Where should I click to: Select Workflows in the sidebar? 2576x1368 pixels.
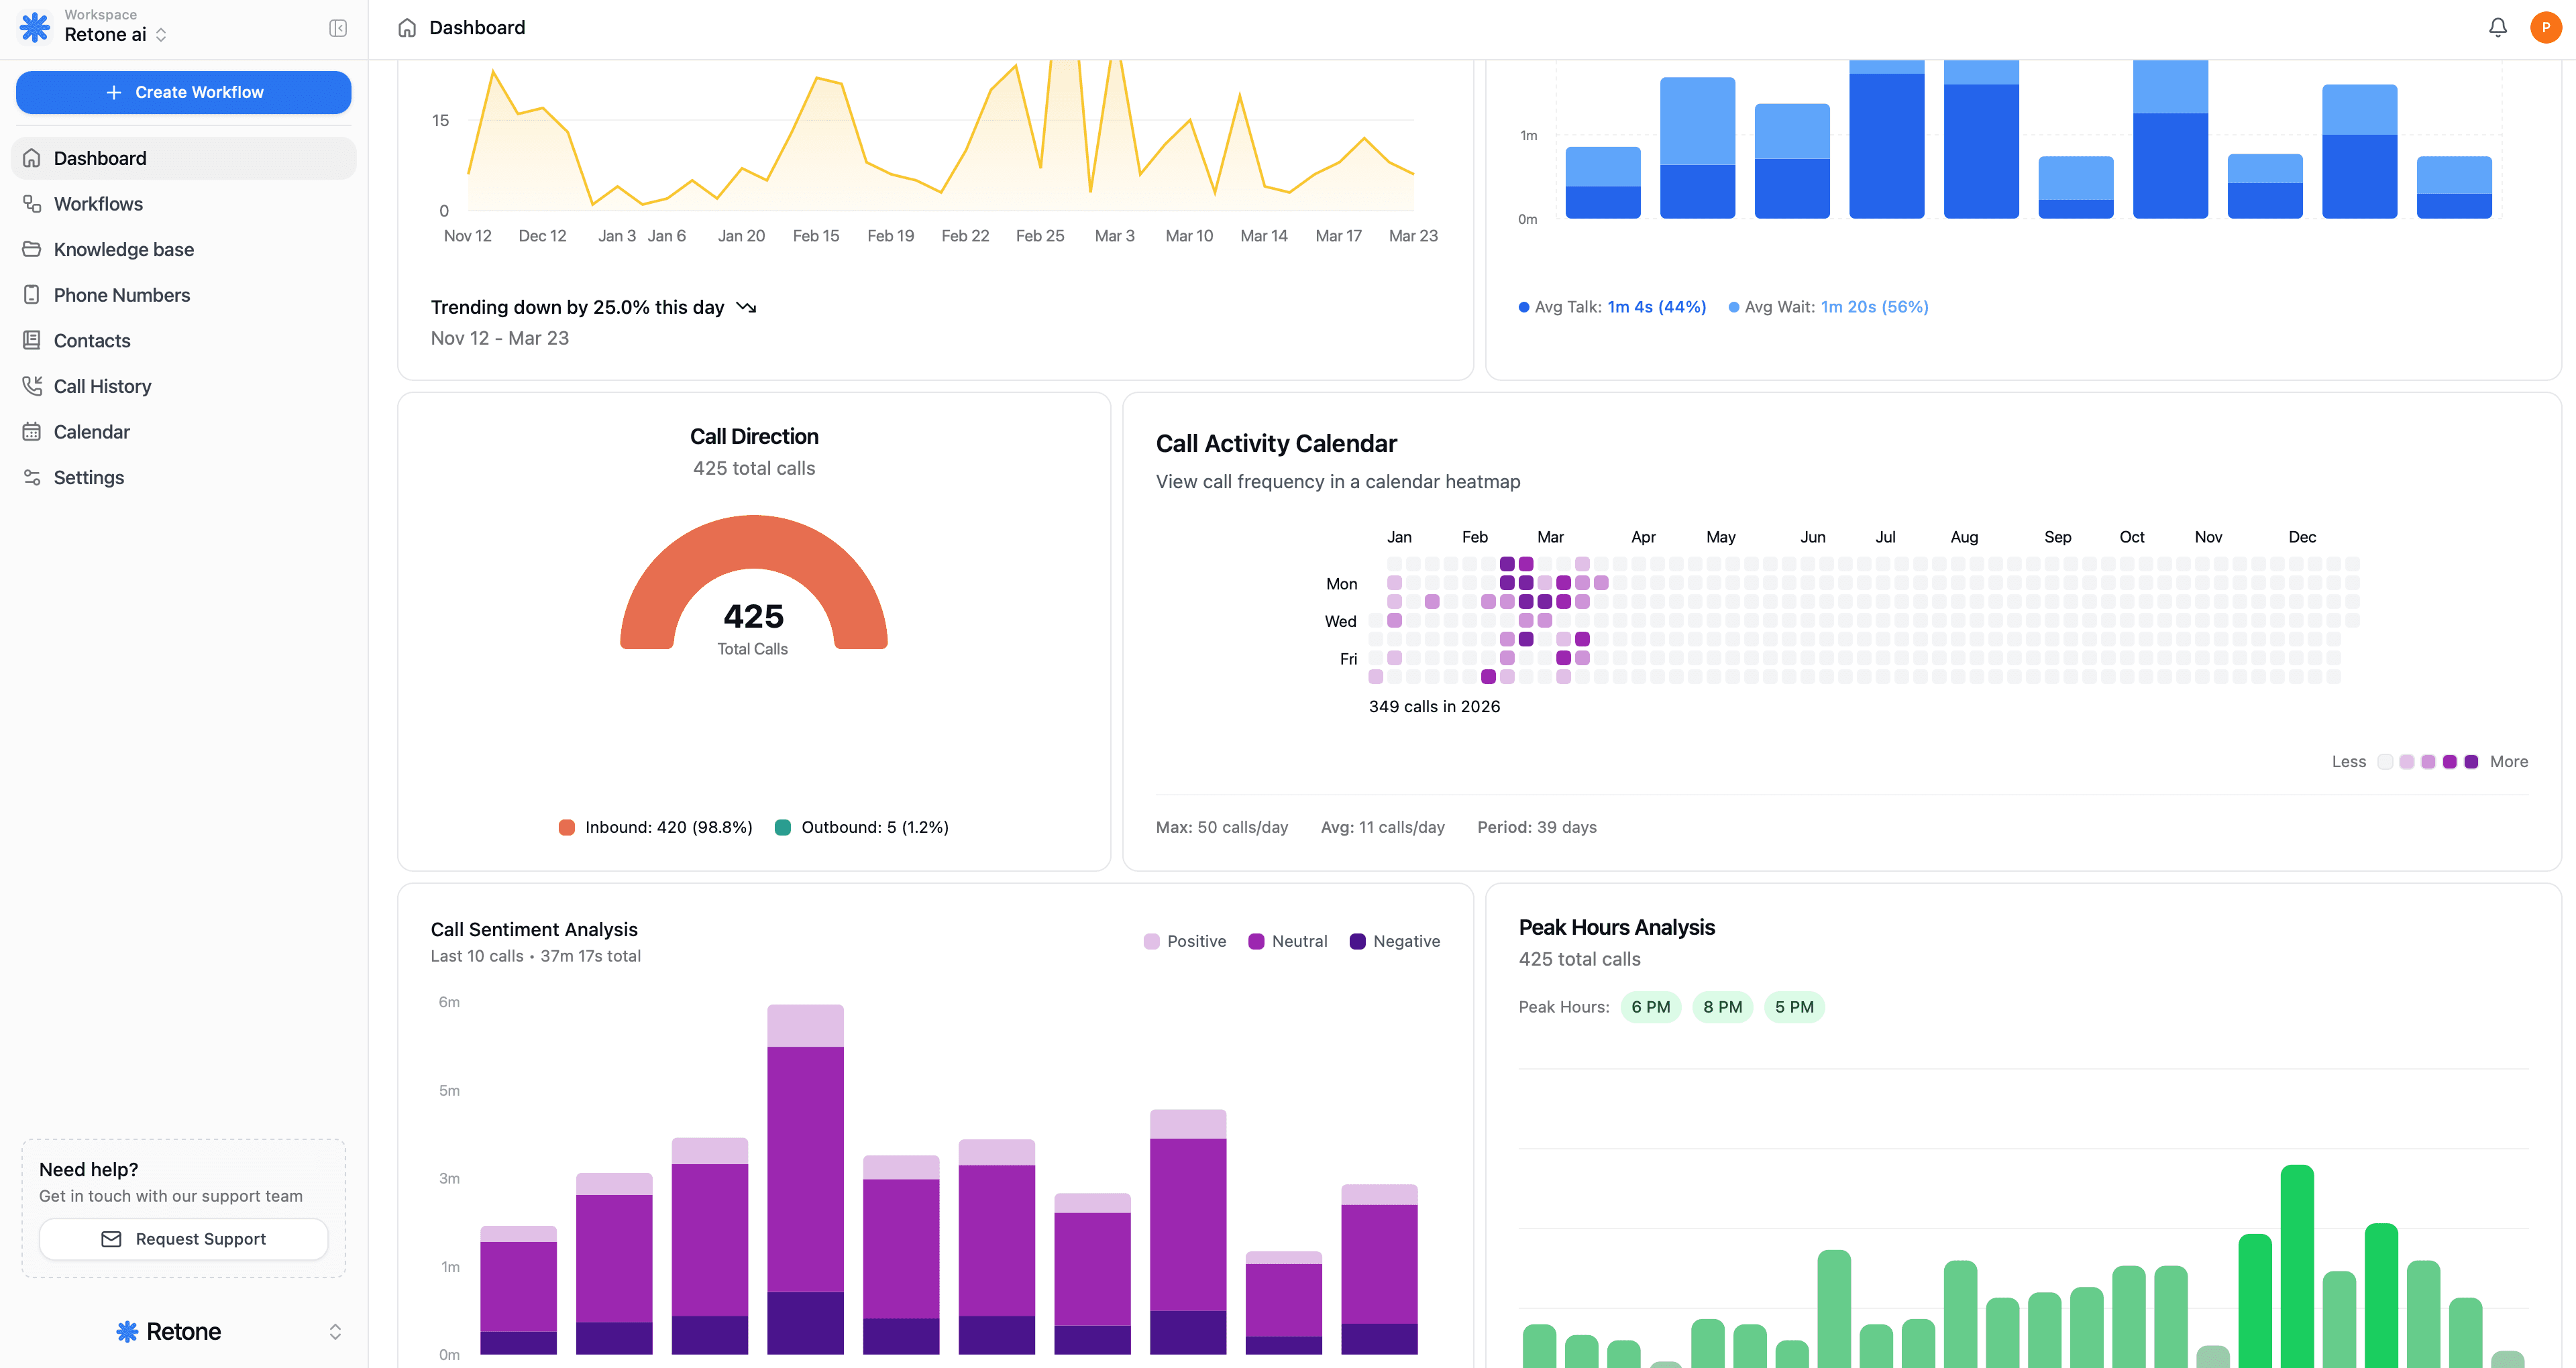tap(99, 203)
